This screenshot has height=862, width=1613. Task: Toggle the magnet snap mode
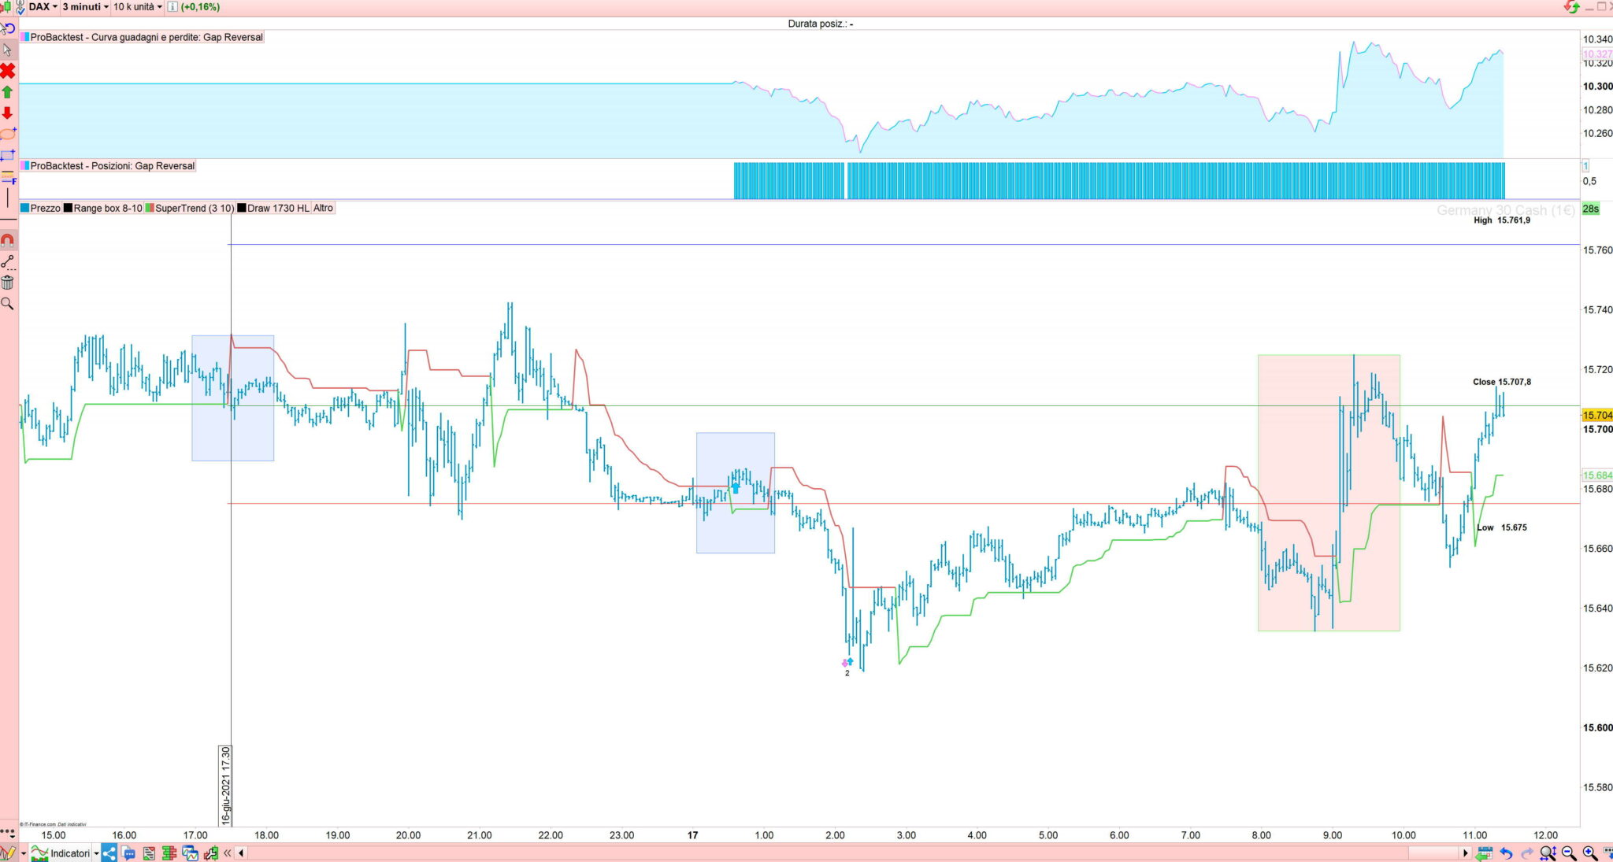pos(8,241)
